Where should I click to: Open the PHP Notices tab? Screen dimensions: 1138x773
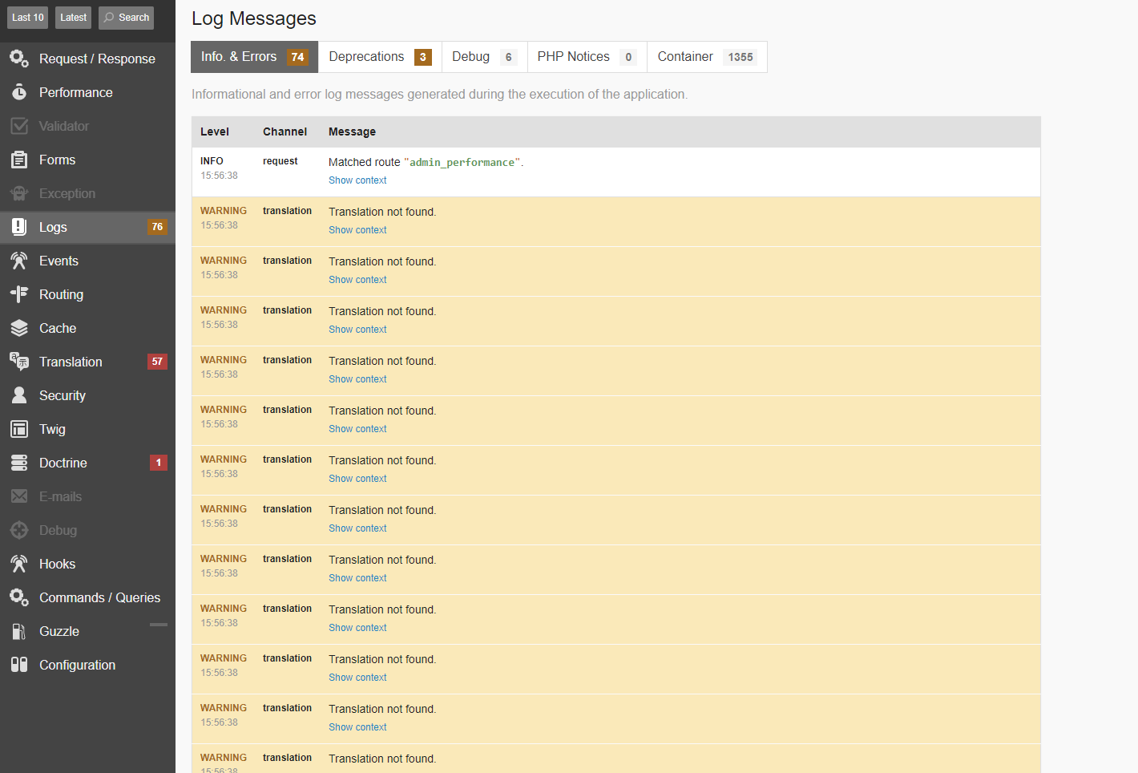pos(587,57)
